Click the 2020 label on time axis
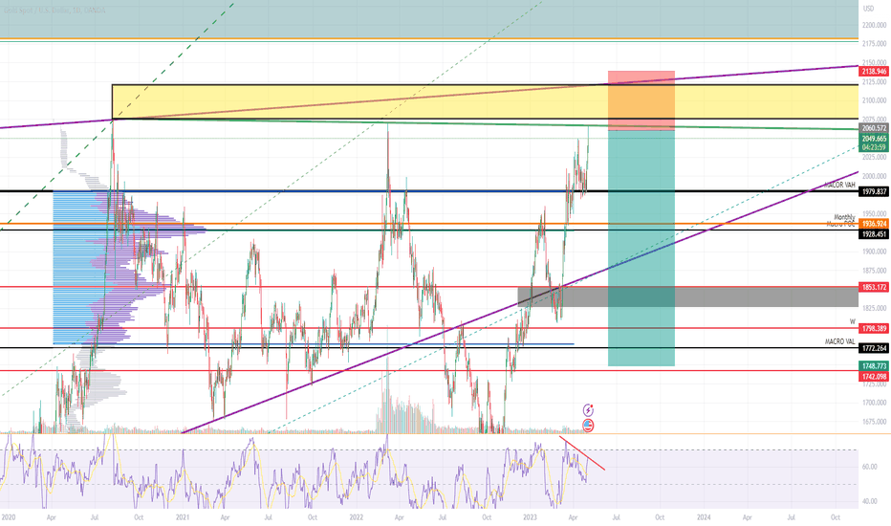 pyautogui.click(x=9, y=517)
